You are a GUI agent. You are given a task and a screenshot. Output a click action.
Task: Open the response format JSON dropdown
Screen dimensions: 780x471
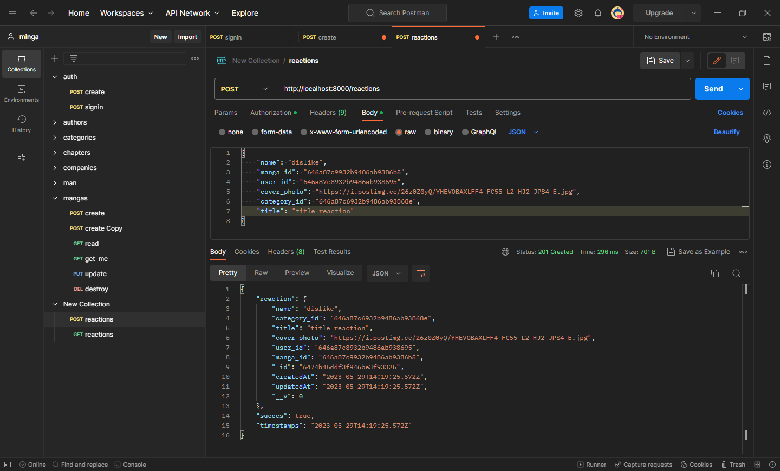point(387,273)
